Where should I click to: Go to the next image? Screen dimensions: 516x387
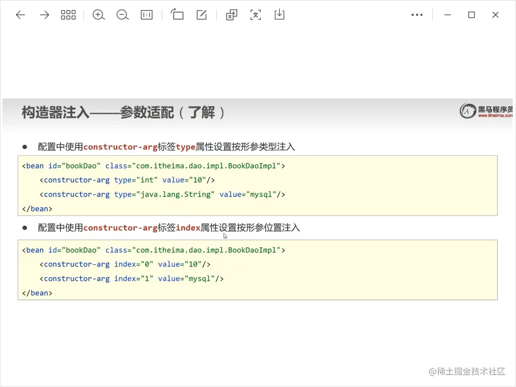click(x=44, y=15)
